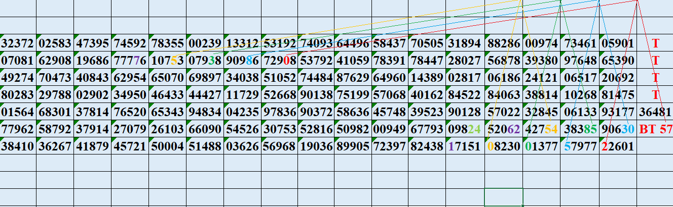The width and height of the screenshot is (673, 207).
Task: Click the cell containing 09824
Action: pos(465,129)
